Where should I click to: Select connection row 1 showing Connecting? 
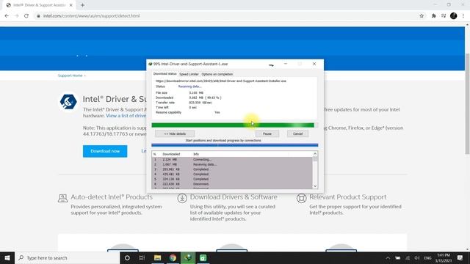click(x=232, y=160)
